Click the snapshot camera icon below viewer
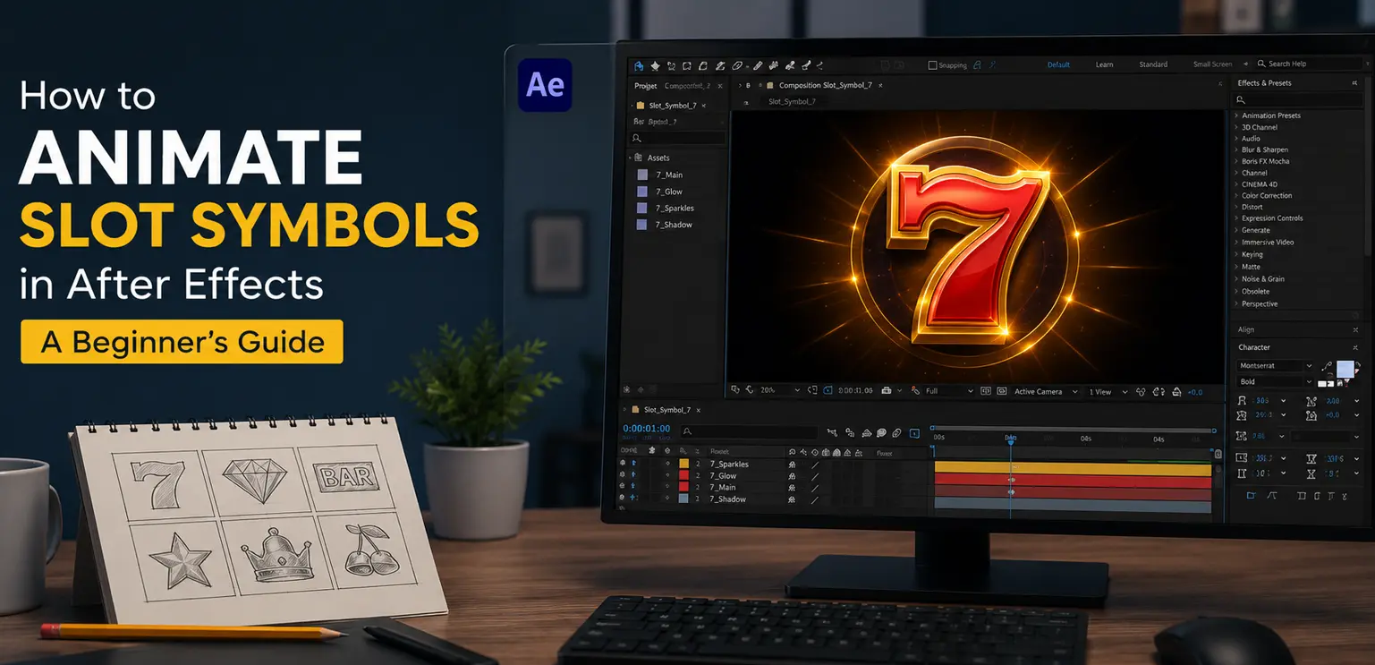Screen dimensions: 1375x665 [x=887, y=390]
